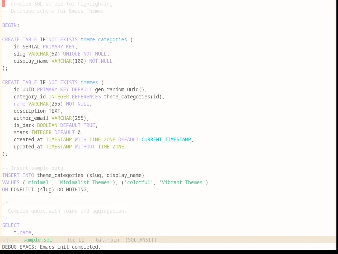Image resolution: width=338 pixels, height=254 pixels.
Task: Click the 'Vibrant Themes' string
Action: click(182, 182)
